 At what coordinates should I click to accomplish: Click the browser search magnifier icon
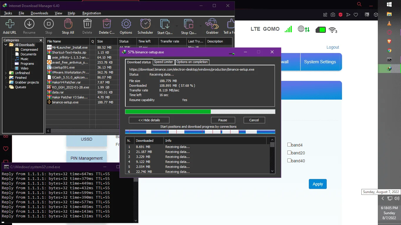[359, 4]
